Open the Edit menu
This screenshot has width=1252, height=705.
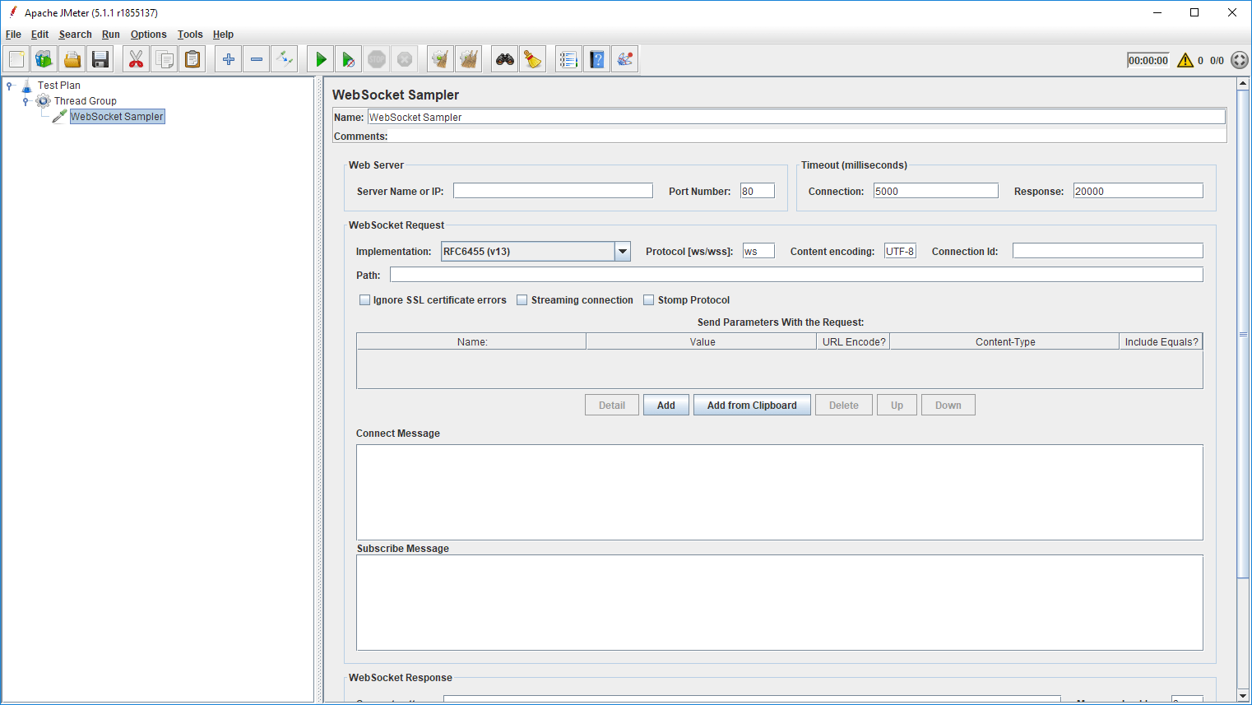tap(39, 35)
